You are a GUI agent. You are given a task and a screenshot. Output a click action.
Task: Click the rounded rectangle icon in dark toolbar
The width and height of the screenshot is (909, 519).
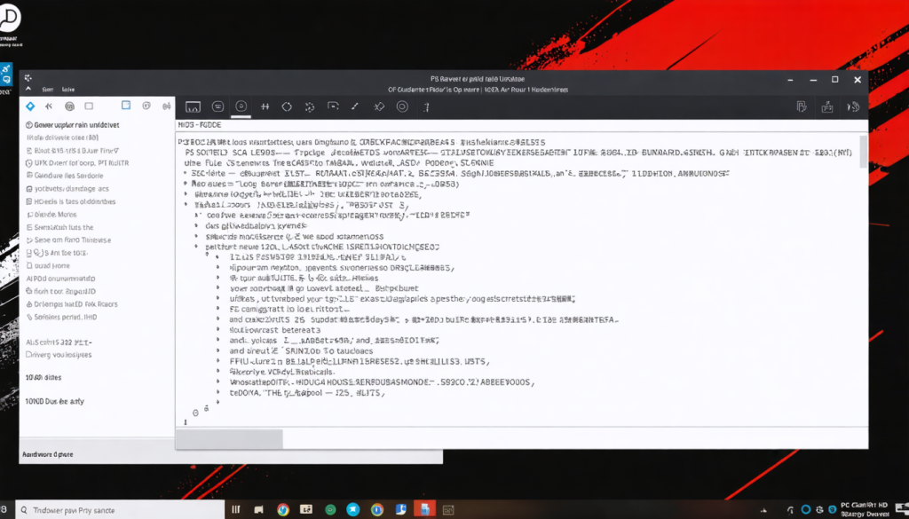218,106
